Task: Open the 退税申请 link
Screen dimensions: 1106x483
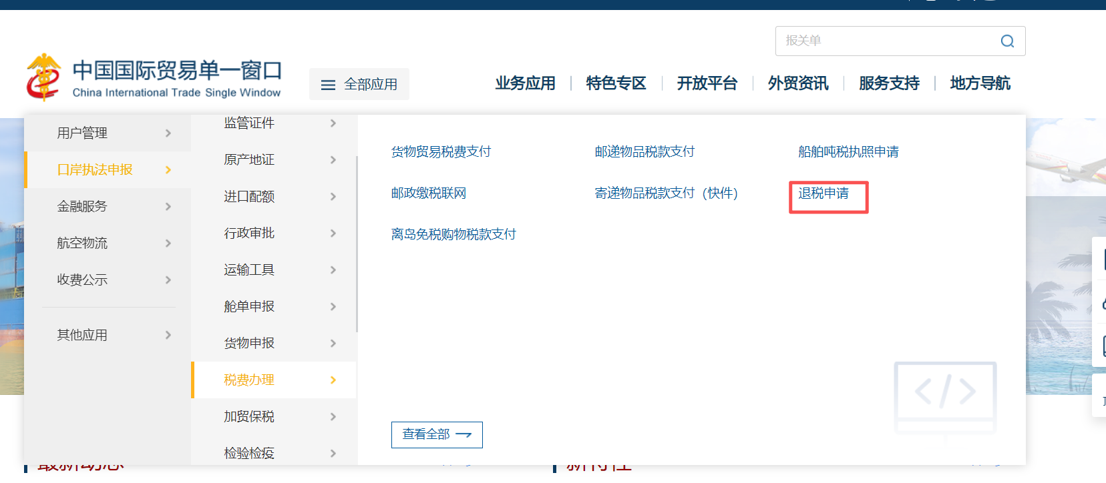Action: [823, 193]
